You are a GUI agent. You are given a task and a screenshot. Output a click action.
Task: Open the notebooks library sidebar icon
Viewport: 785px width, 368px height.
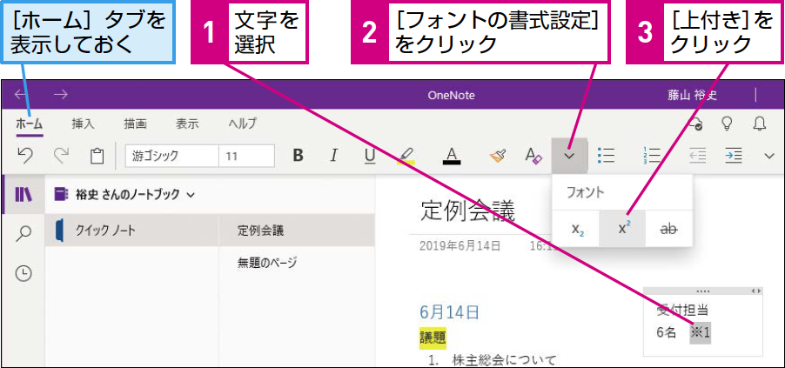(x=23, y=195)
